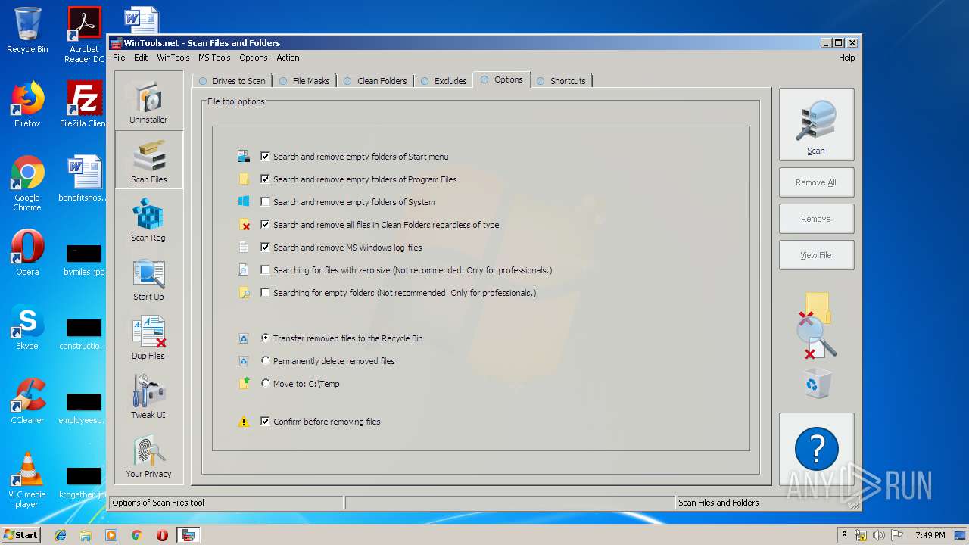Image resolution: width=969 pixels, height=545 pixels.
Task: Open the Tweak UI tool
Action: 148,397
